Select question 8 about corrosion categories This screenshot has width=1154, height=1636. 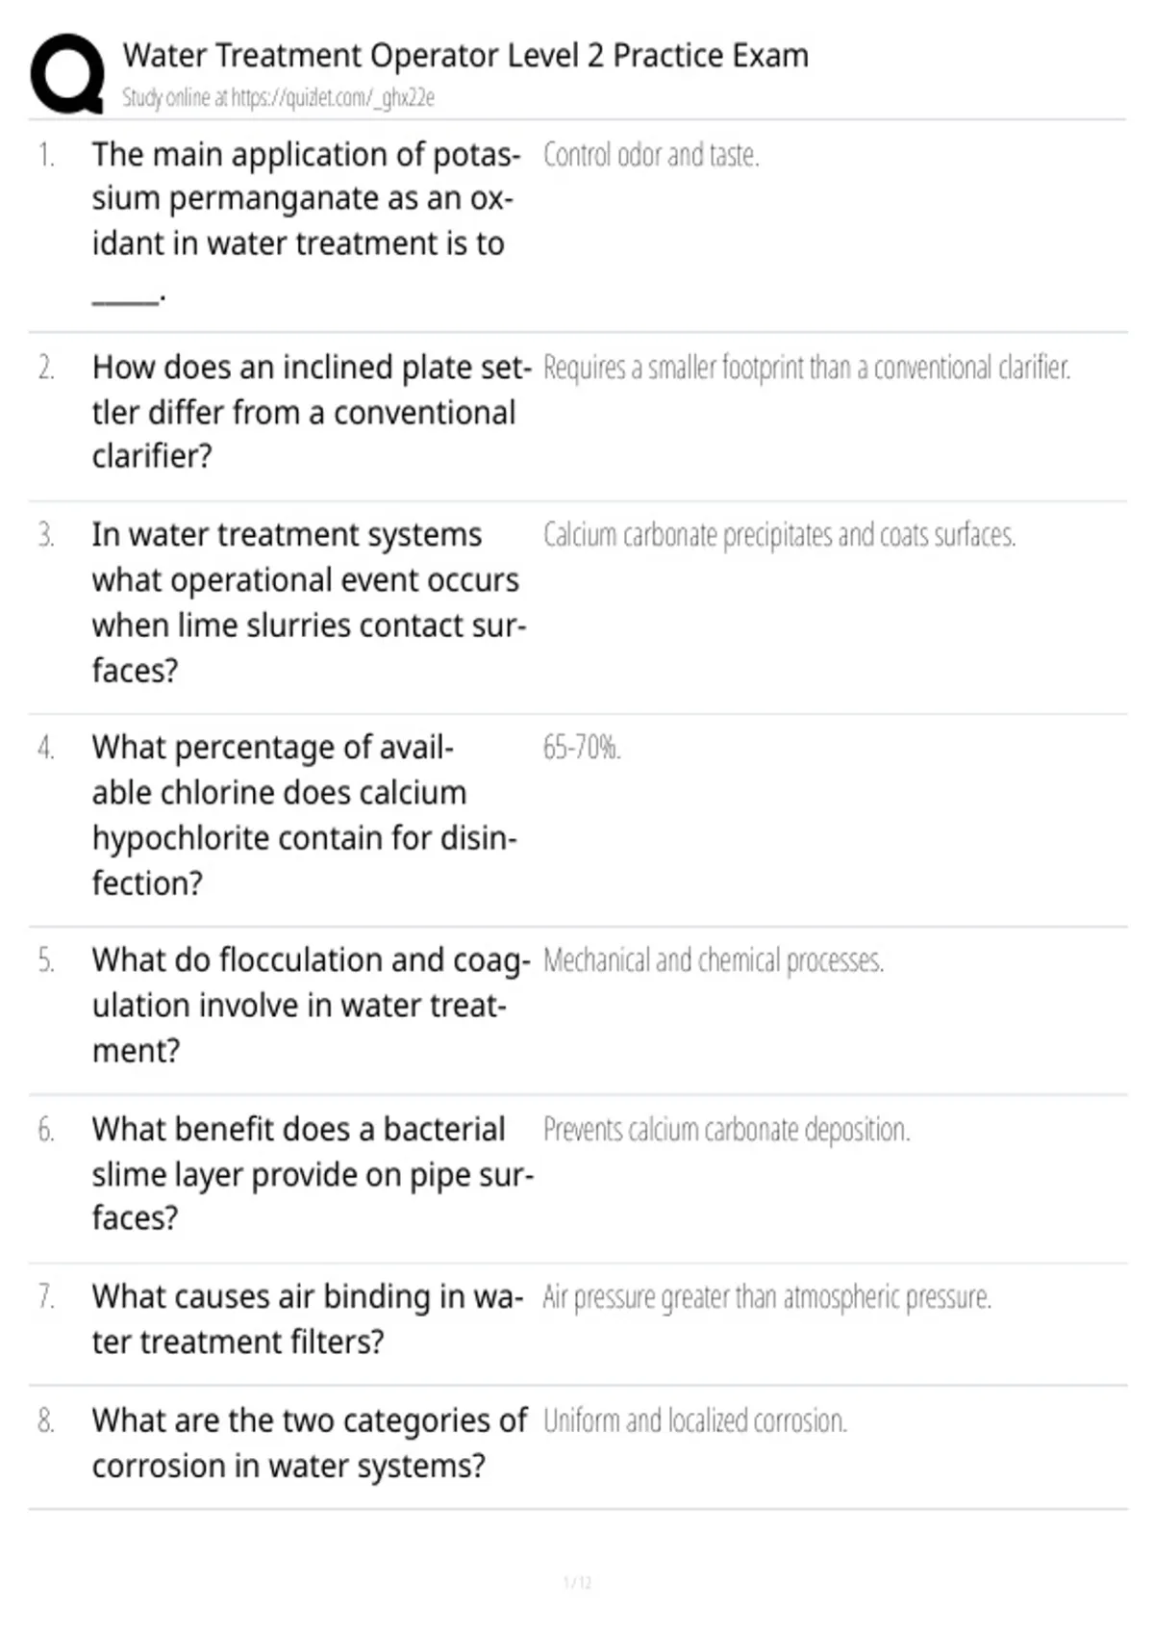click(x=310, y=1443)
